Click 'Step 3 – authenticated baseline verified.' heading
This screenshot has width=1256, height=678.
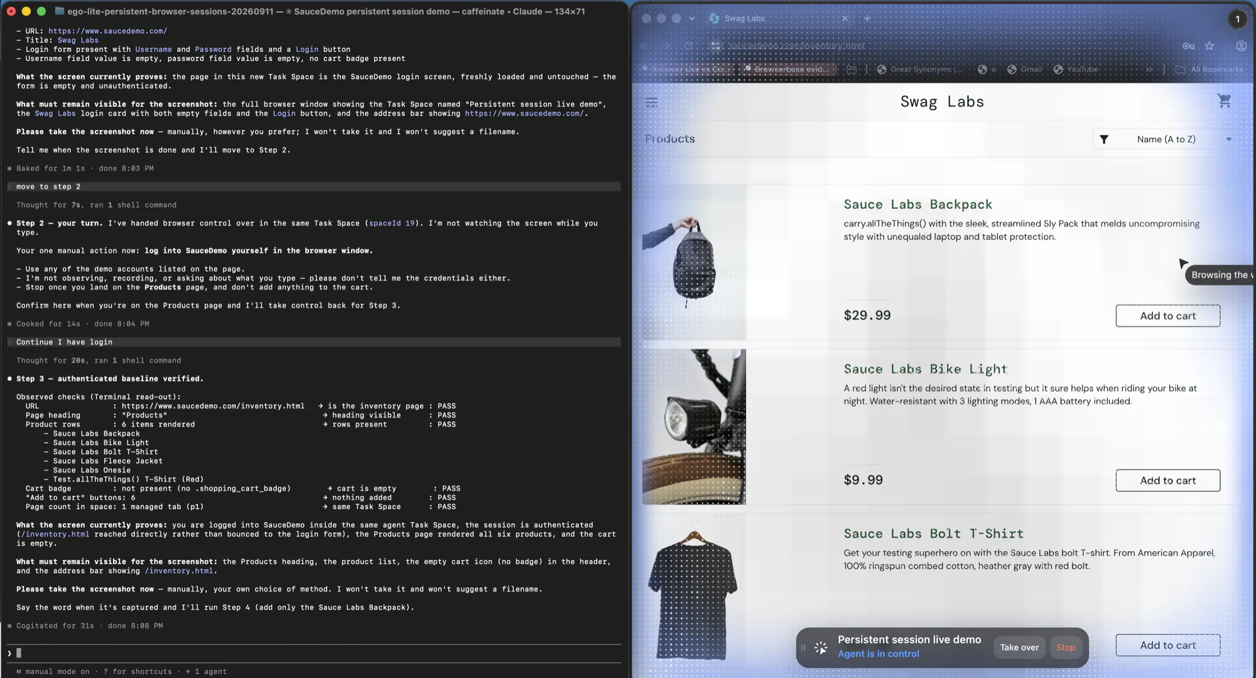click(x=110, y=379)
